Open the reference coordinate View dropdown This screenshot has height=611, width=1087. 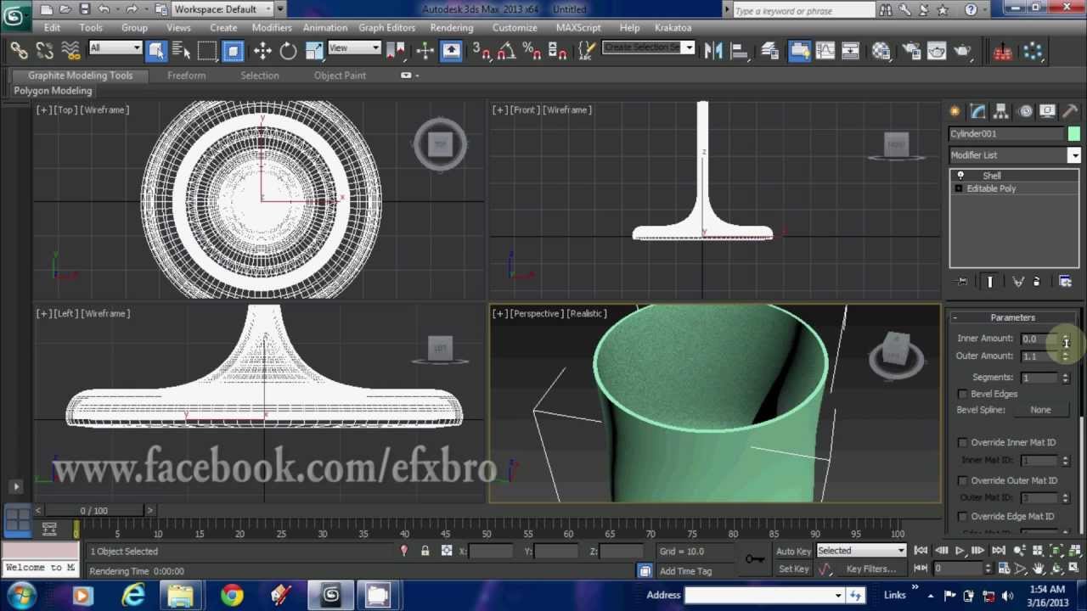[353, 48]
